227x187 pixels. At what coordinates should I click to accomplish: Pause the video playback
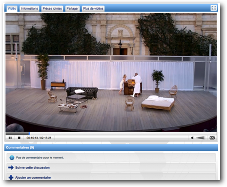click(10, 138)
